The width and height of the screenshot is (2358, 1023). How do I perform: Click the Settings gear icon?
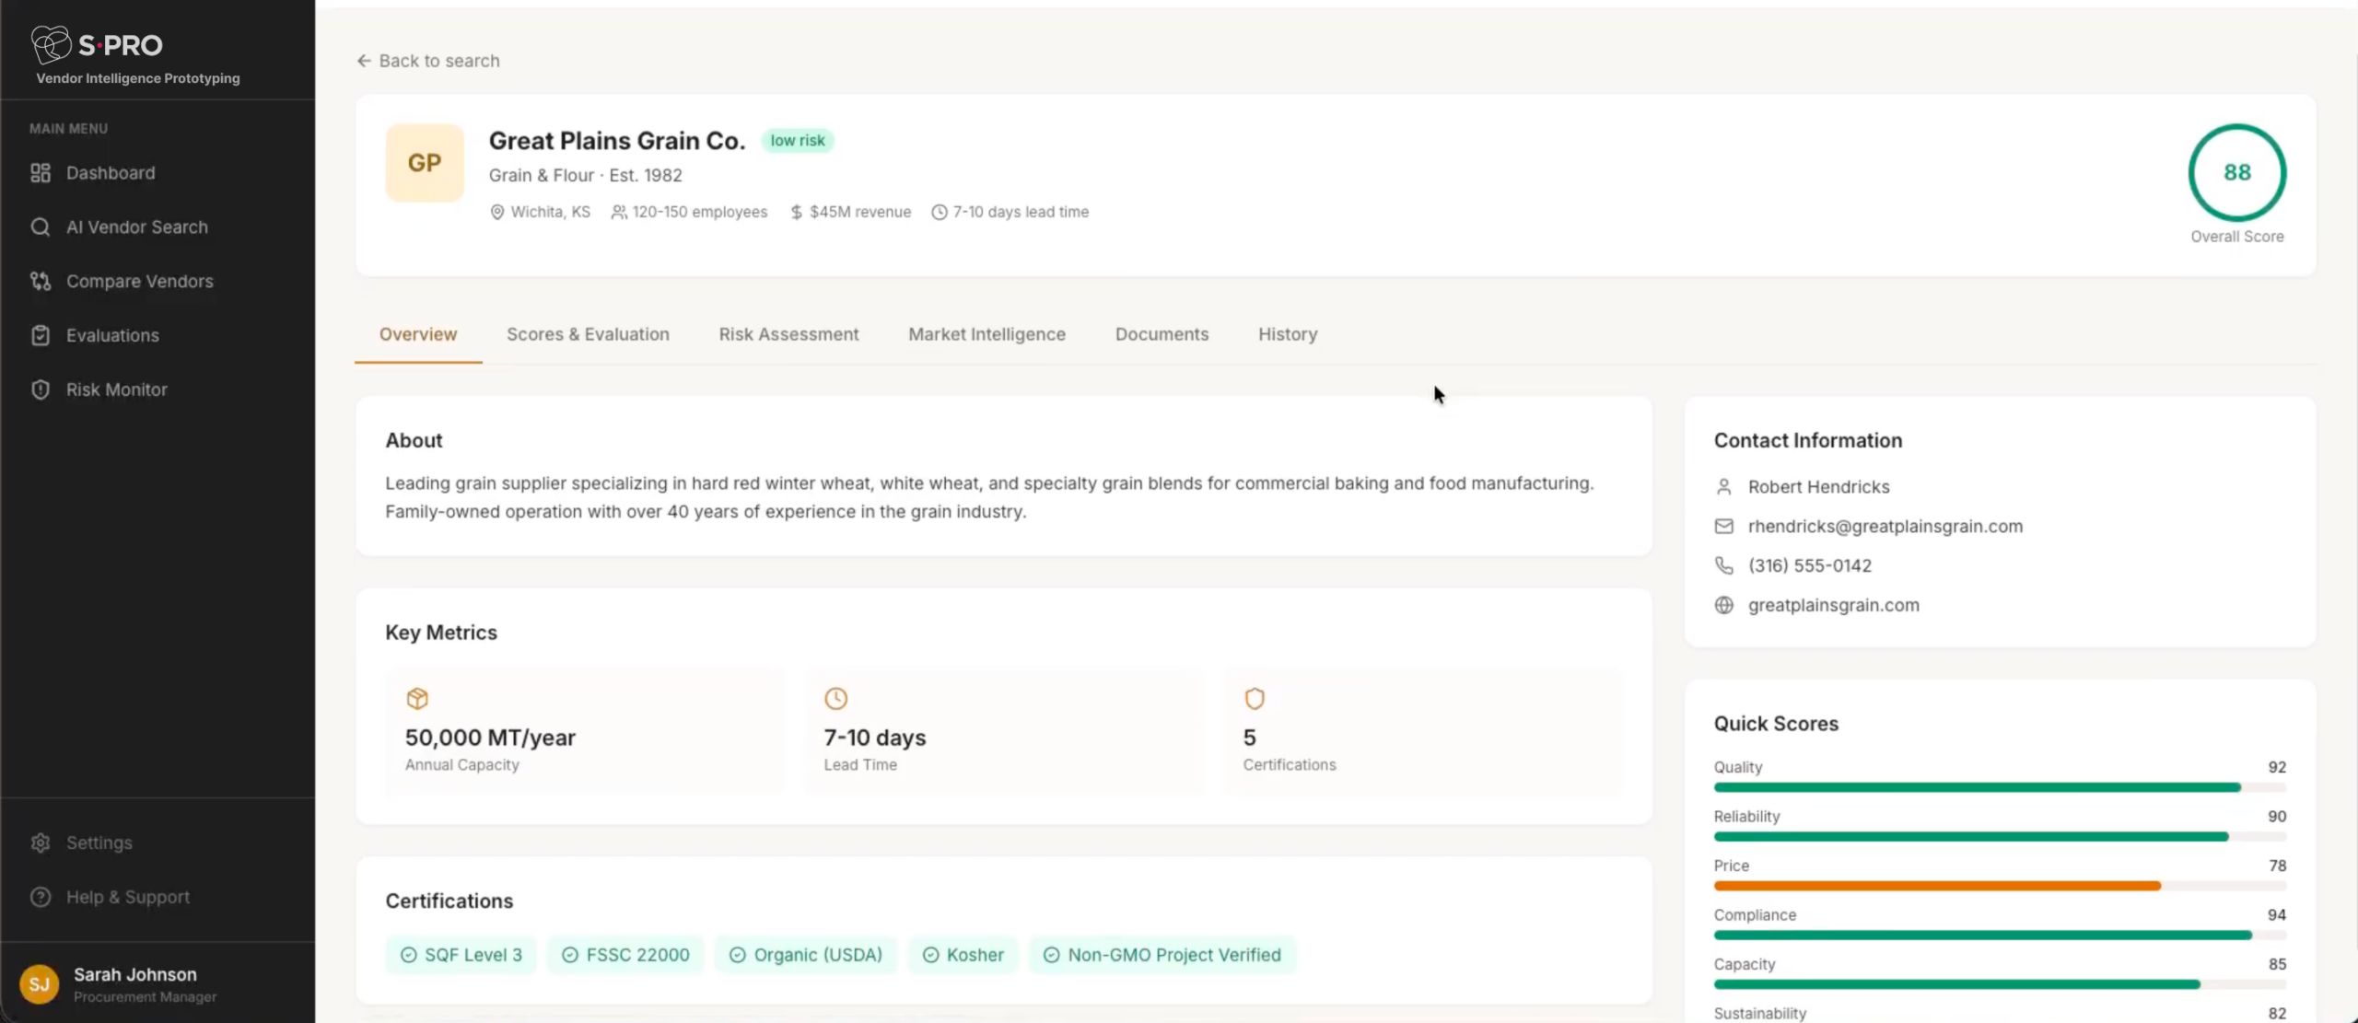(41, 843)
